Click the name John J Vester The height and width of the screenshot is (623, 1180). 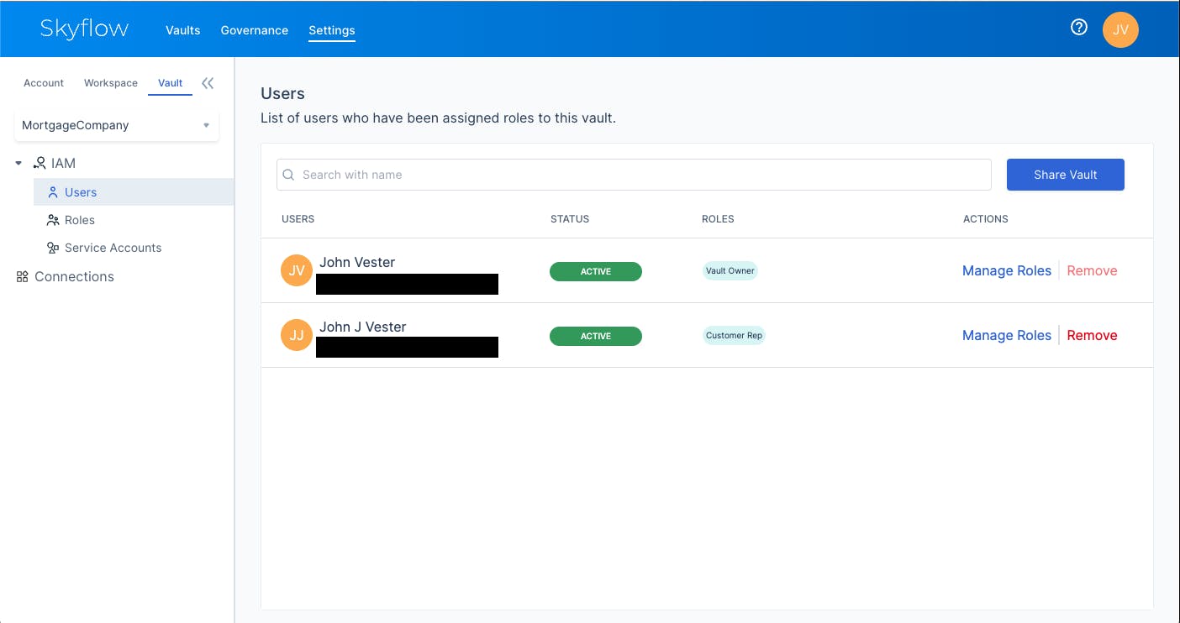click(363, 327)
